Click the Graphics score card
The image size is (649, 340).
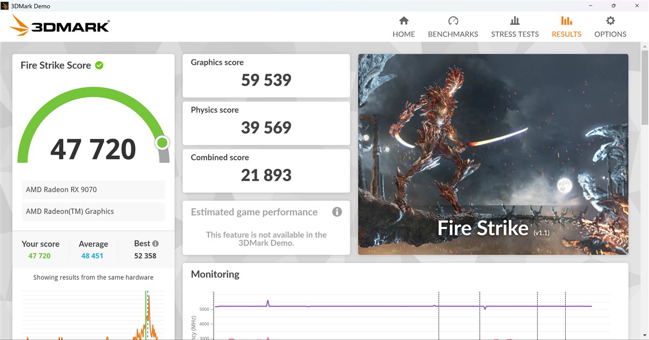tap(266, 76)
